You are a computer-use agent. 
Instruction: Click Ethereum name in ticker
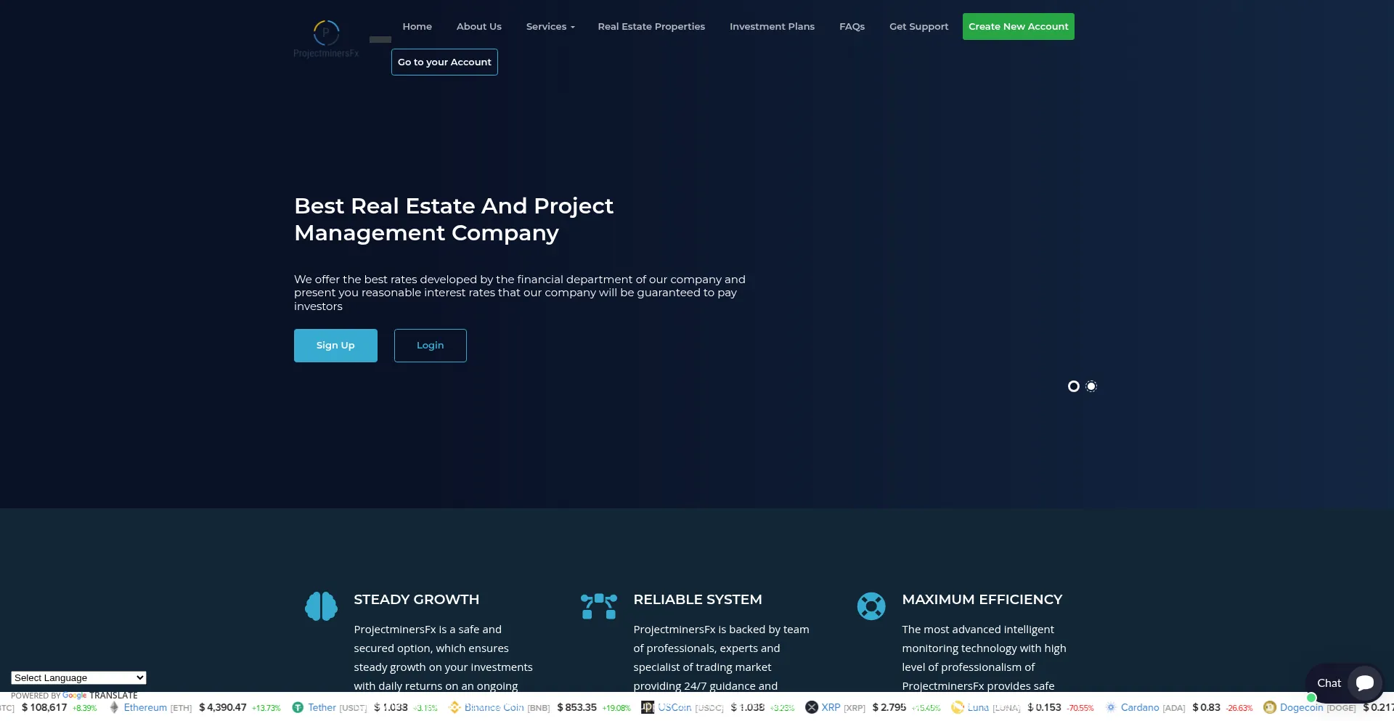(x=145, y=707)
